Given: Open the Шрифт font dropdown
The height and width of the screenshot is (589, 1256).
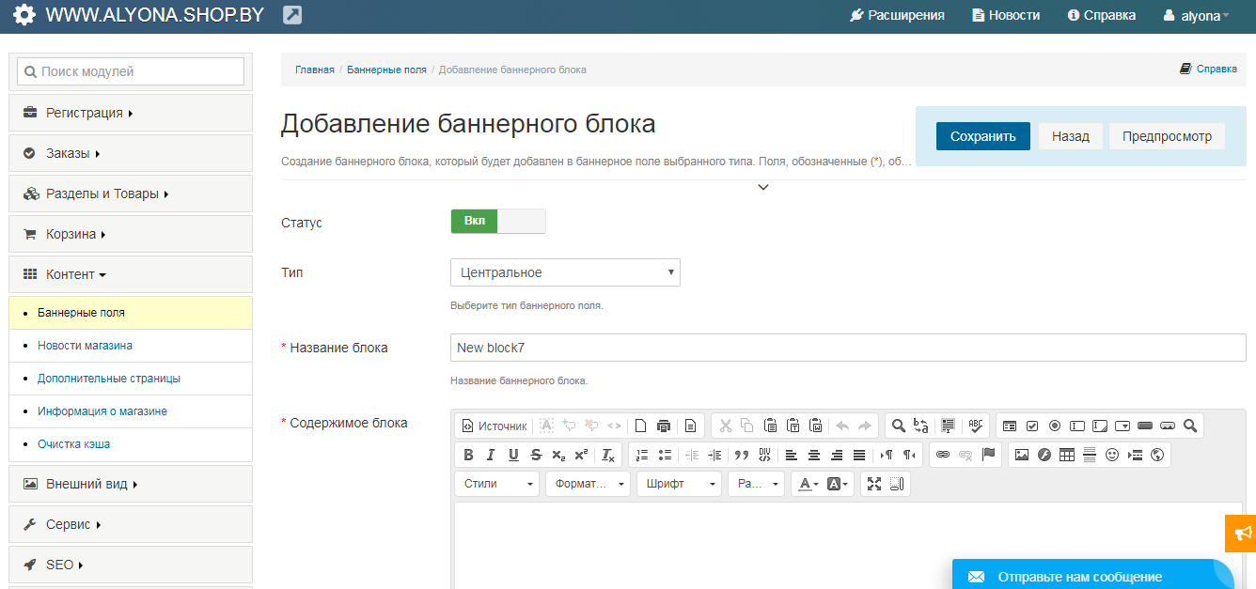Looking at the screenshot, I should tap(679, 484).
